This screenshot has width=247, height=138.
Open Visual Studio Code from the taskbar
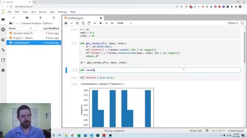coord(91,135)
